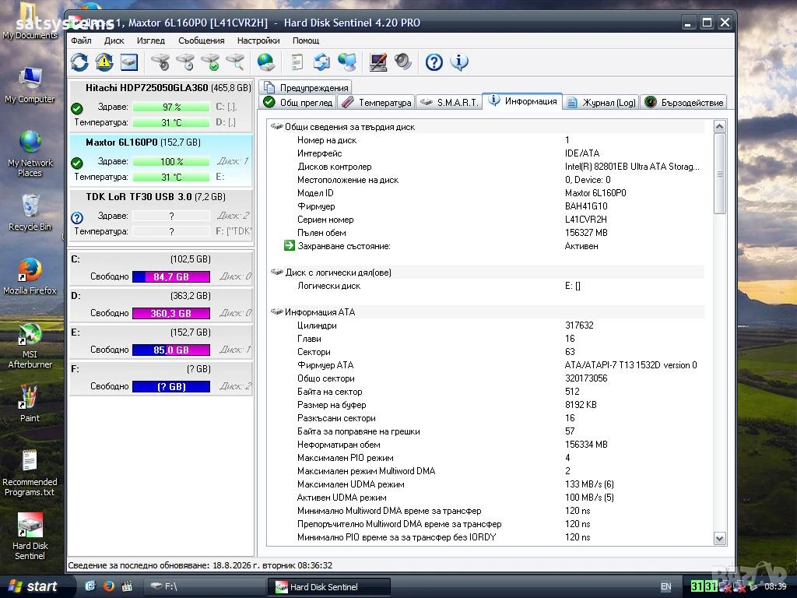Select the Информация tab
Image resolution: width=797 pixels, height=598 pixels.
coord(522,101)
